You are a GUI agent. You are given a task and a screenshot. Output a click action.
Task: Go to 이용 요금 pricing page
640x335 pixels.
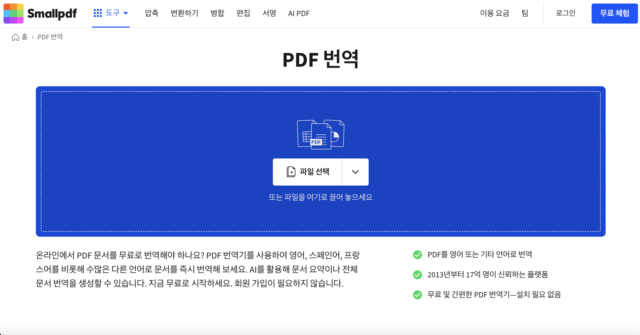tap(495, 13)
